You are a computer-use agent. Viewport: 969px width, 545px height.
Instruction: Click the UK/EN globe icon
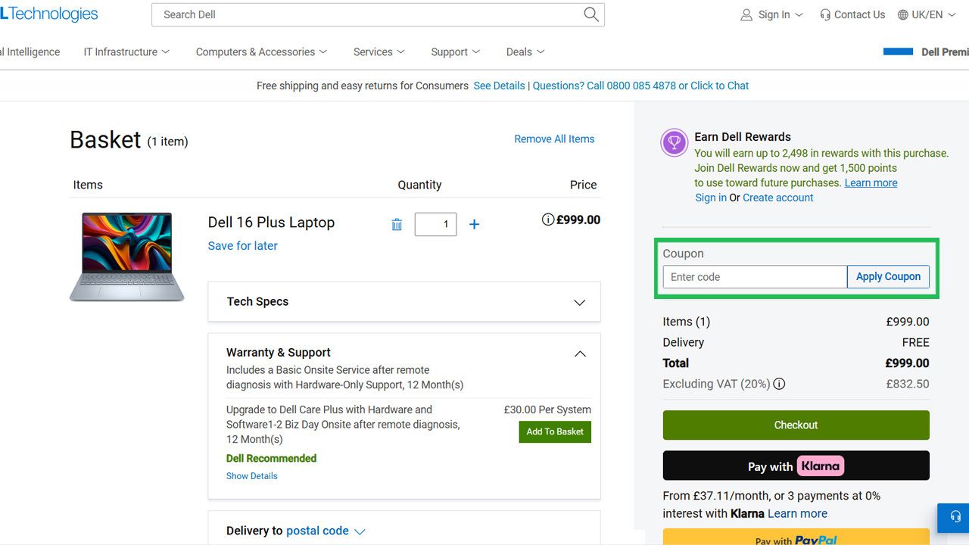click(x=903, y=14)
